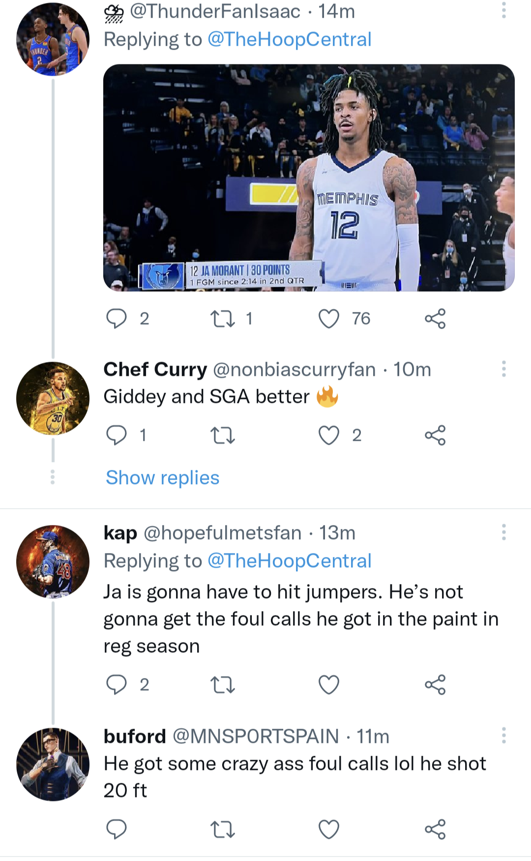Open buford's profile avatar
Screen dimensions: 531x861
(53, 764)
